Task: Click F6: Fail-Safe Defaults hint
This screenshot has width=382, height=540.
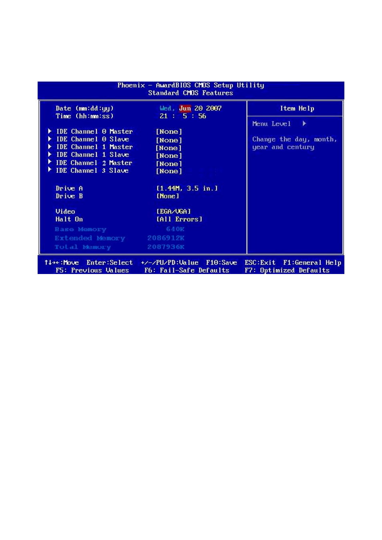Action: point(187,270)
